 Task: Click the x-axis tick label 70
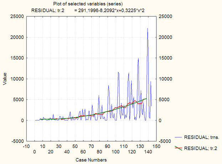coord(91,146)
